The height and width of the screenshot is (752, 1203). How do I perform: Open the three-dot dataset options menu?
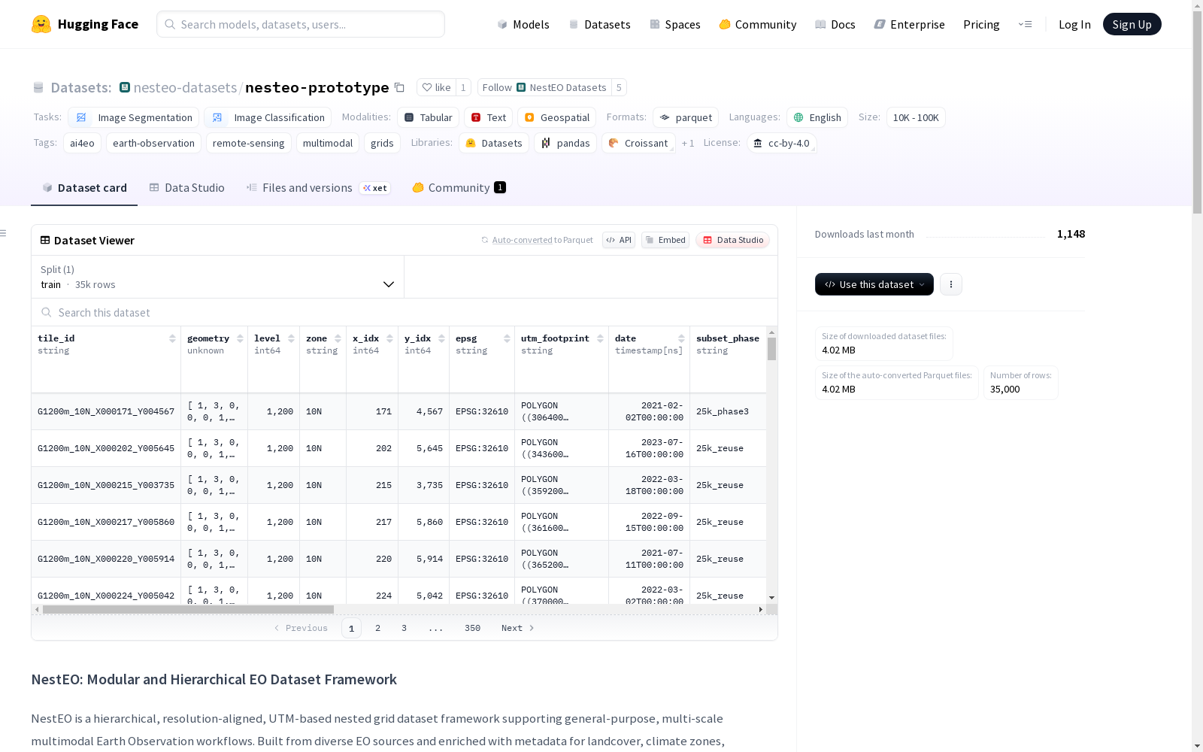[951, 284]
